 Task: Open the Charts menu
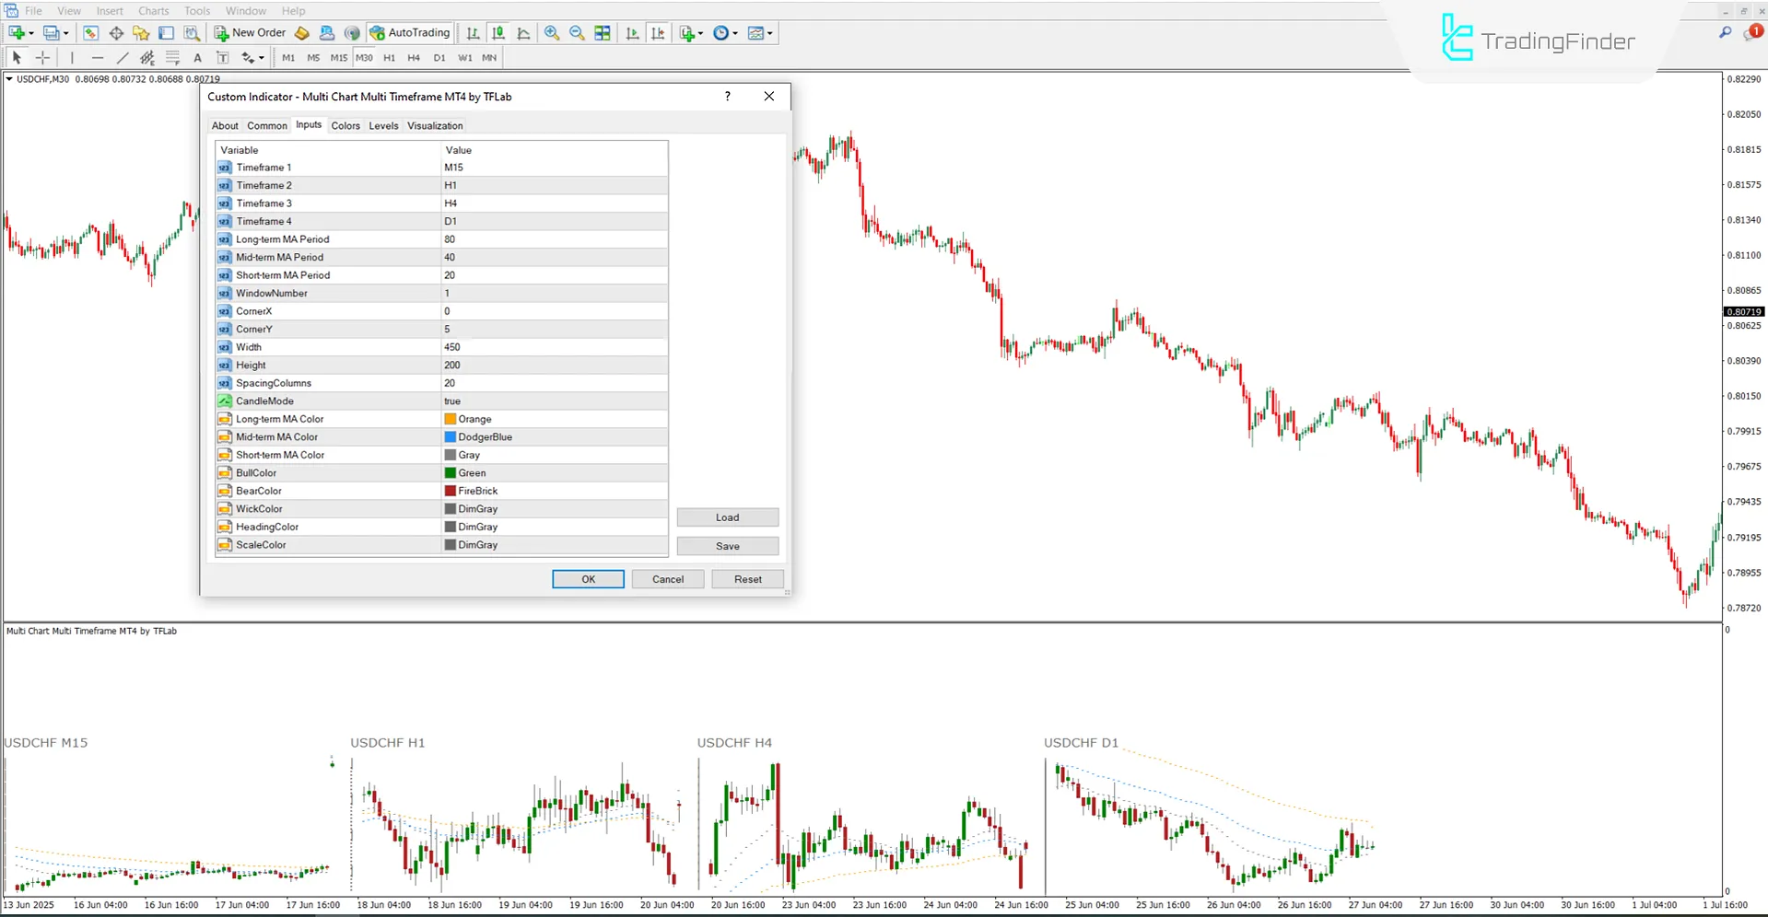(x=153, y=10)
